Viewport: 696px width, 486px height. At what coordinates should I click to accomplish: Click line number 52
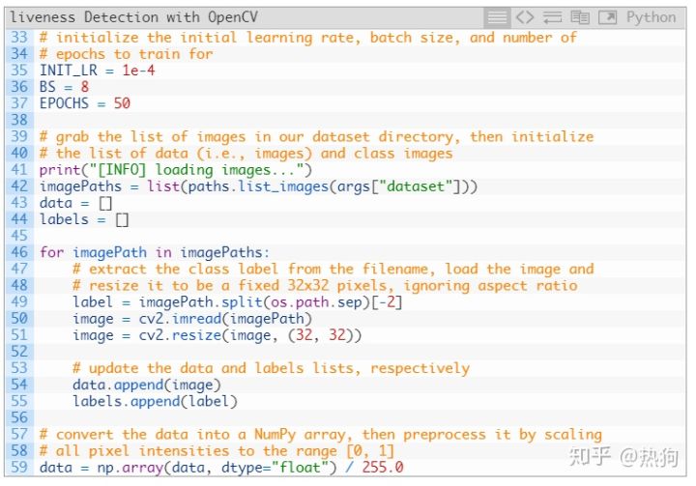[x=19, y=352]
